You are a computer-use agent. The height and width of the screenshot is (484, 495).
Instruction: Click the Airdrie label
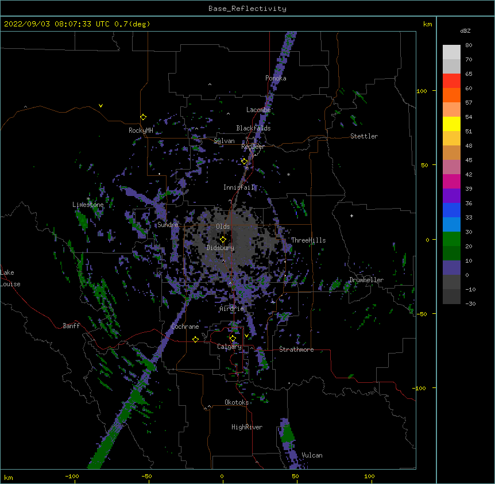[x=232, y=309]
